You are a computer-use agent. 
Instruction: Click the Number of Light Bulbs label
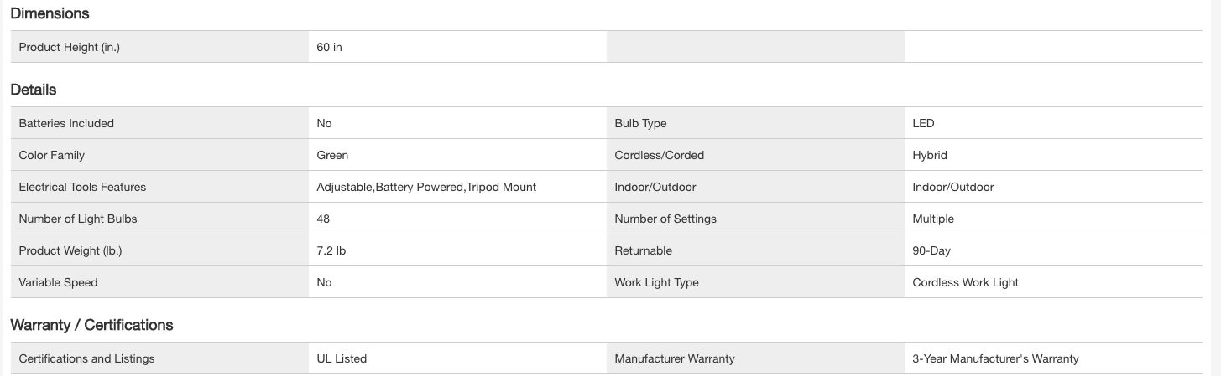tap(78, 219)
